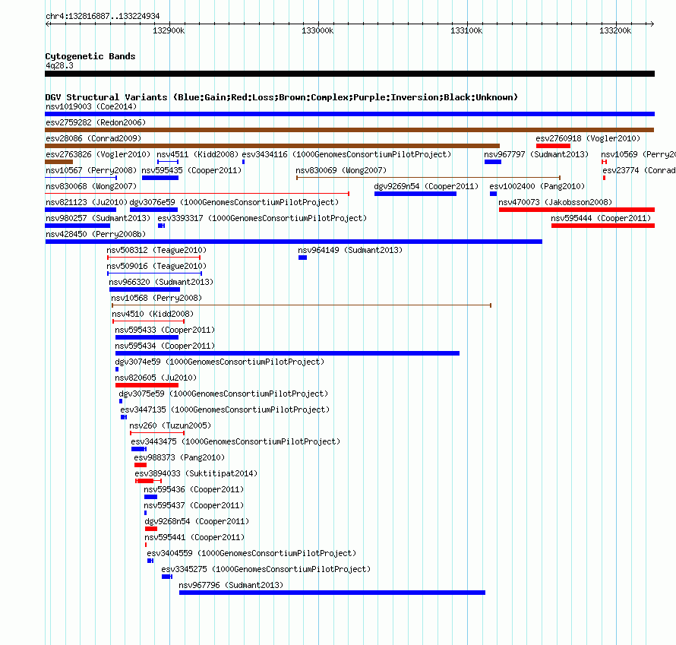Click the nsv508312 (Teague2010) label

coord(156,250)
